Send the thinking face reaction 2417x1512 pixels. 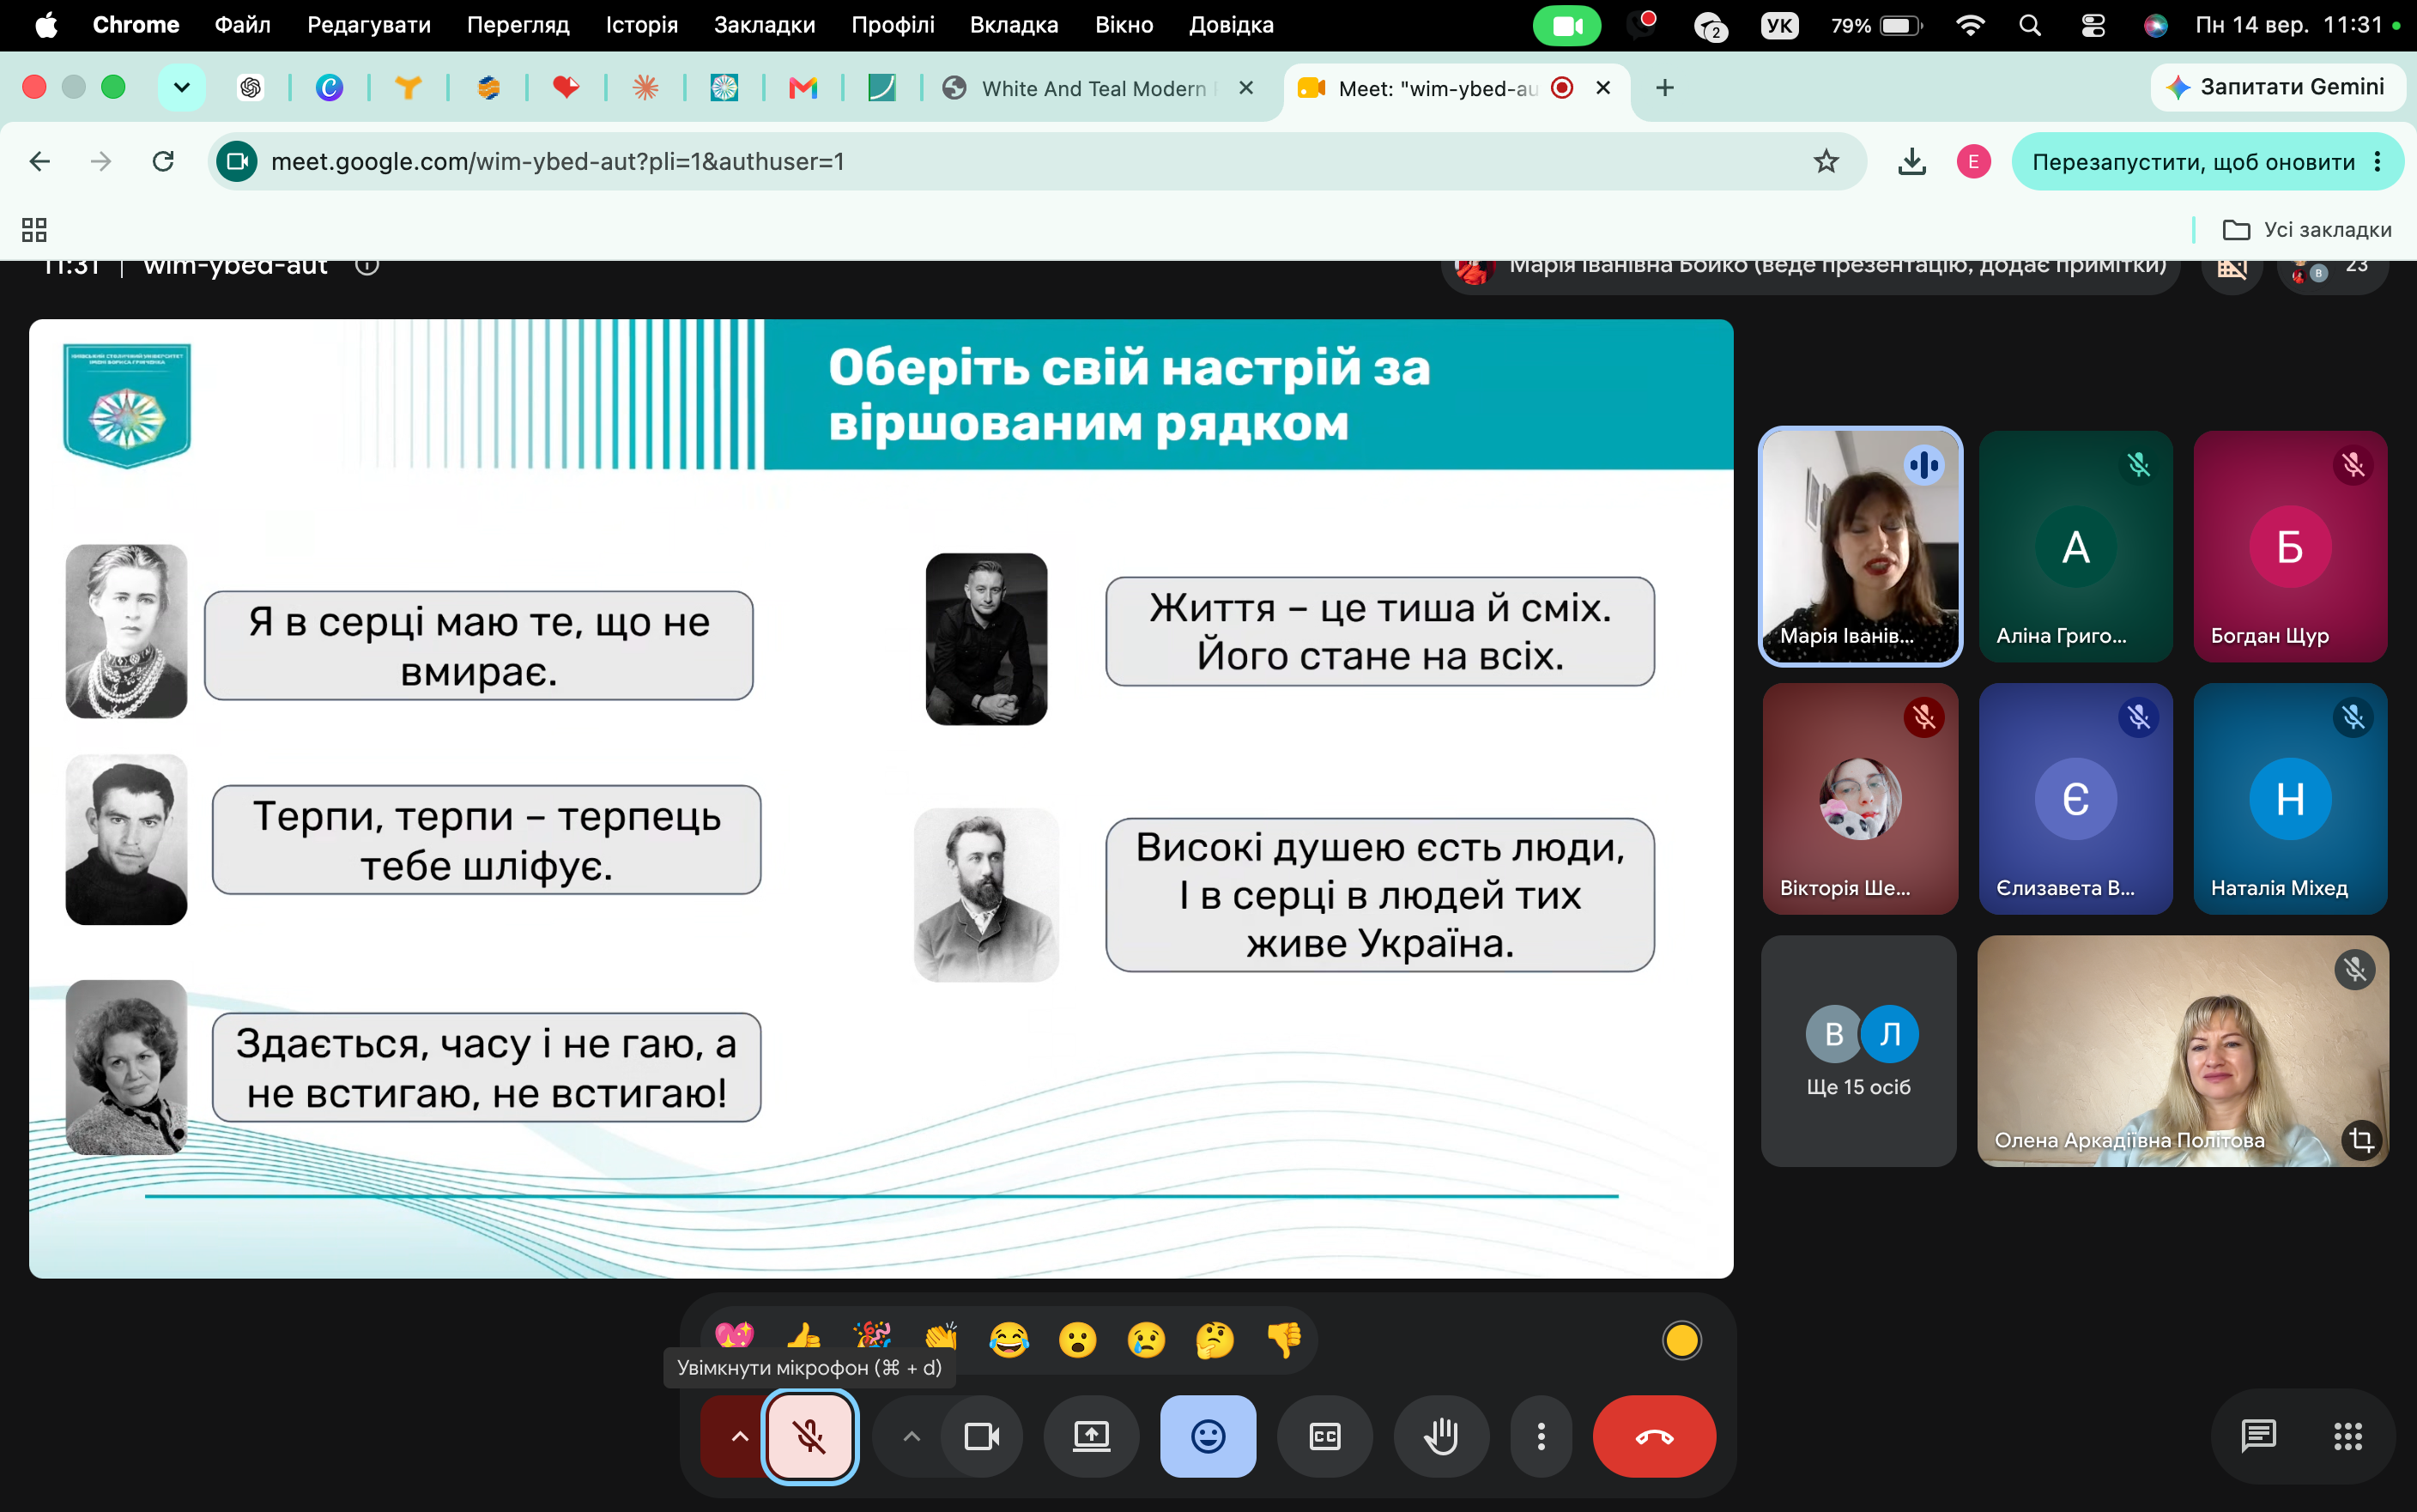(x=1215, y=1340)
